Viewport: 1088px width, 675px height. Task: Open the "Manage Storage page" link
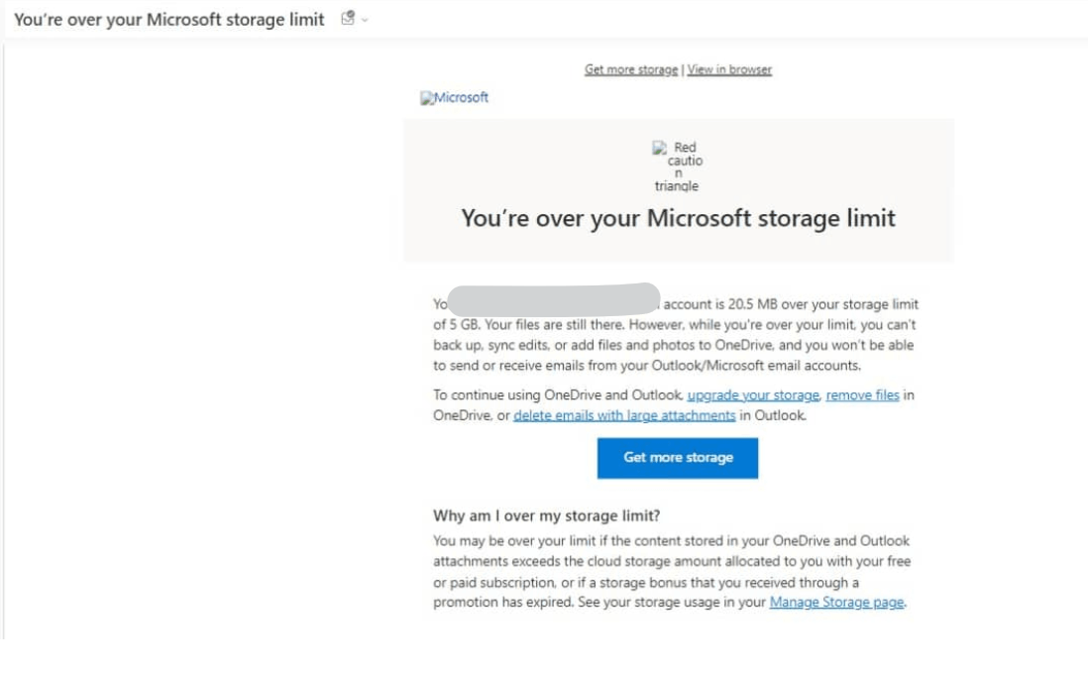[836, 602]
